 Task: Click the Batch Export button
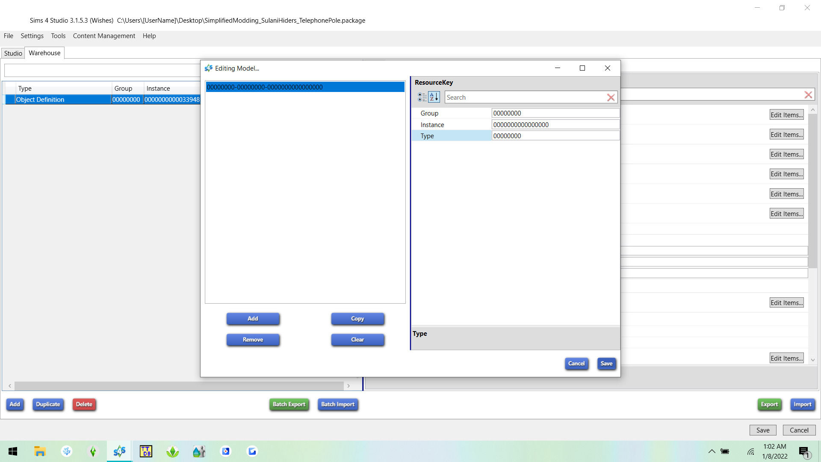pos(289,404)
